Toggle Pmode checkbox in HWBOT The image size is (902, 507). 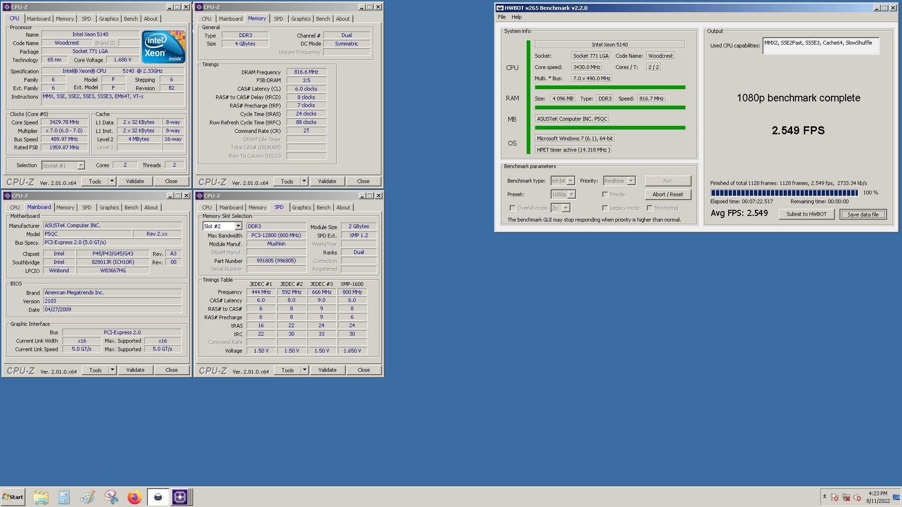[x=605, y=194]
